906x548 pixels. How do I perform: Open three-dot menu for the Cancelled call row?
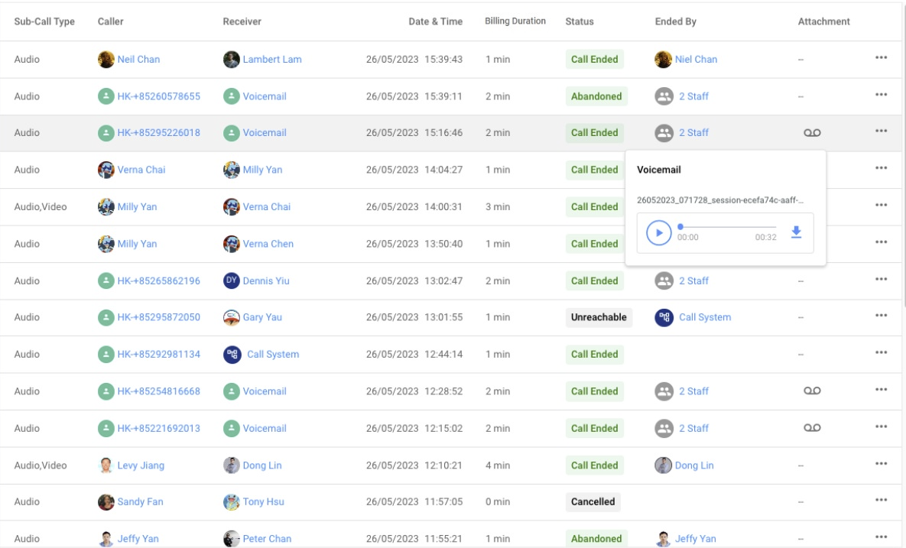coord(881,500)
